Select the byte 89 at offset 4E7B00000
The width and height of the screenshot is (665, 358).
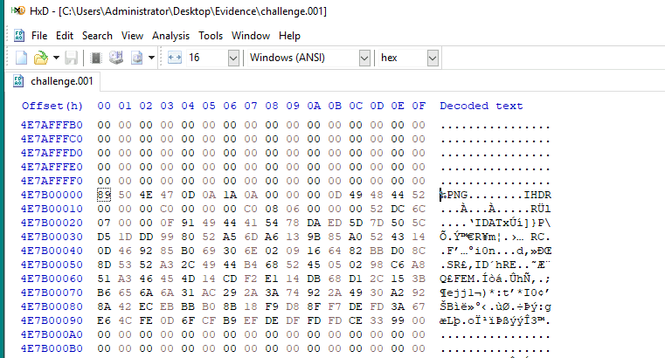click(104, 195)
